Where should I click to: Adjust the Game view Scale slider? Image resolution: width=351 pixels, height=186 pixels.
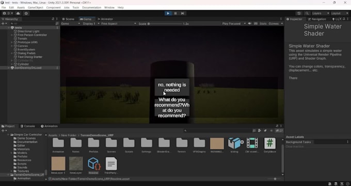165,24
